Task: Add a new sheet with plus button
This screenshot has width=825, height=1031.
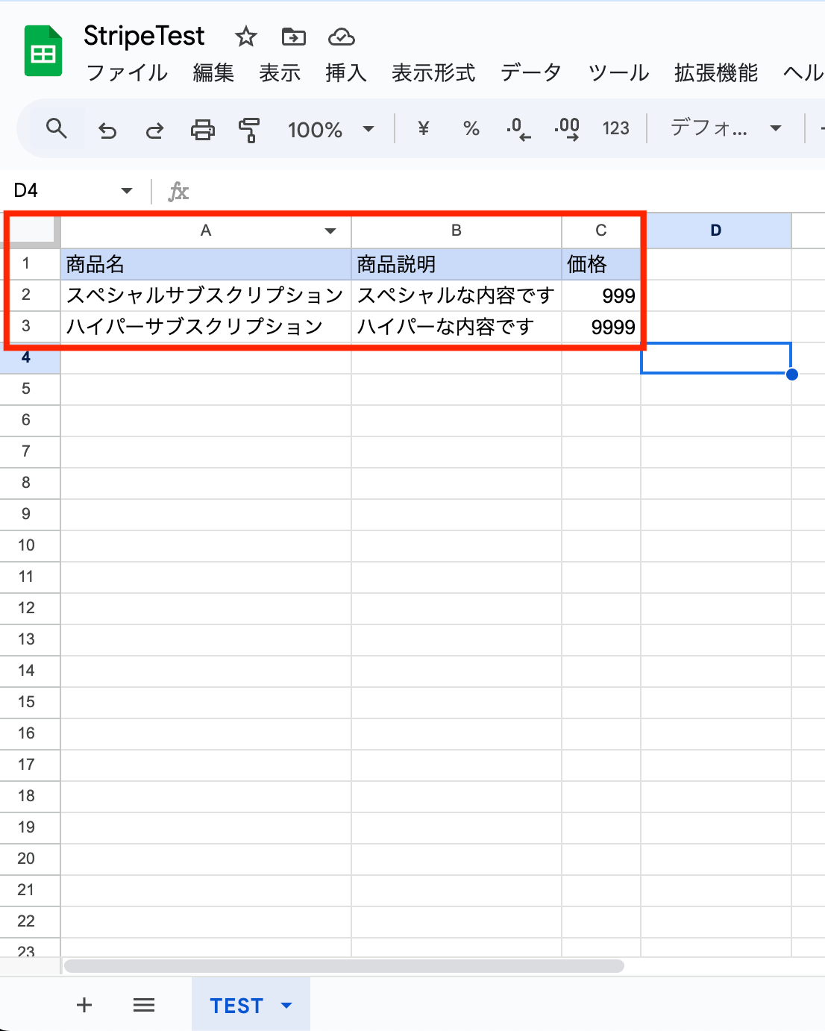Action: coord(84,1005)
